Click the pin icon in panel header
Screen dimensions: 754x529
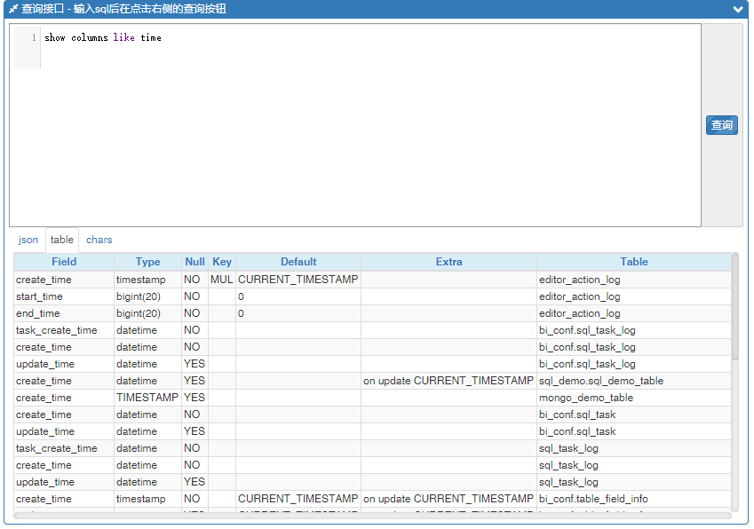click(x=13, y=9)
